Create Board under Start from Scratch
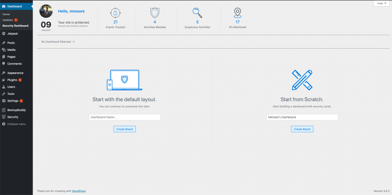Viewport: 392px width, 195px height. 302,129
